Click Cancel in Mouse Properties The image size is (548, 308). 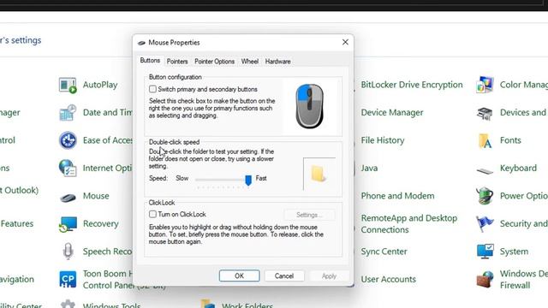[x=284, y=275]
